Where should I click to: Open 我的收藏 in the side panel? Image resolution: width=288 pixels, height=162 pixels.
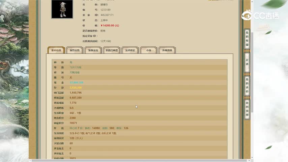(247, 39)
